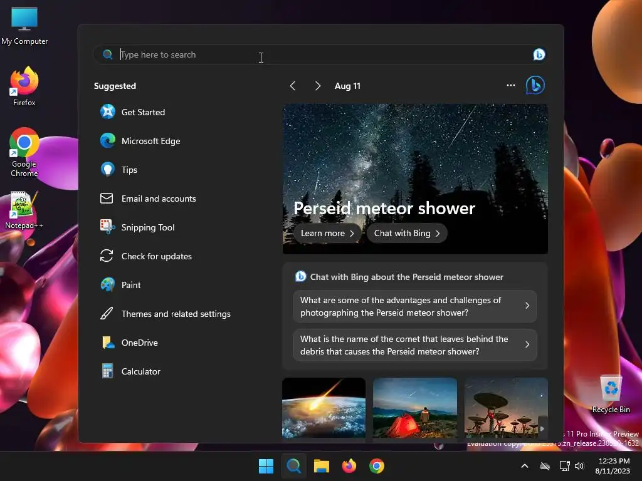Screen dimensions: 642x481
Task: Click the Search icon on the taskbar
Action: [293, 466]
